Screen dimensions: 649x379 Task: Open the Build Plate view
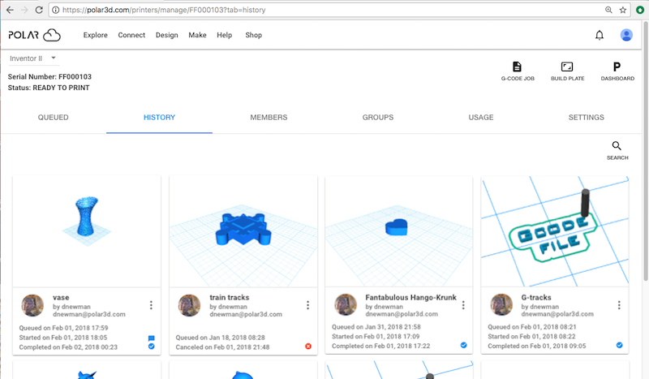pyautogui.click(x=567, y=71)
